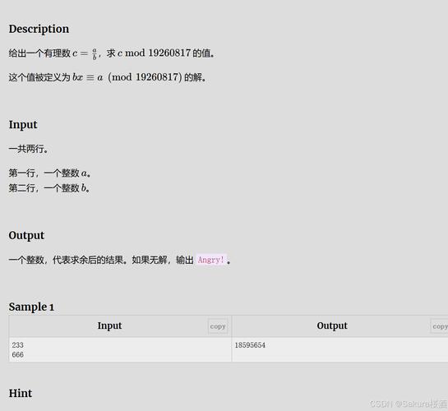This screenshot has width=448, height=411.
Task: Select the Input section heading
Action: point(23,125)
